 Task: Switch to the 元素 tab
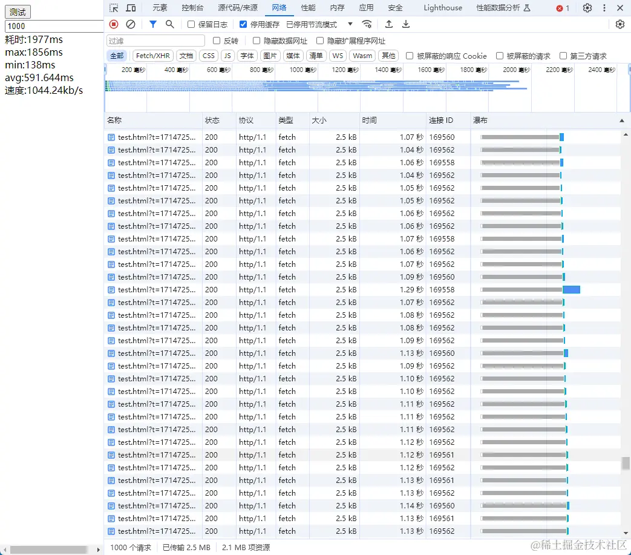click(x=160, y=8)
